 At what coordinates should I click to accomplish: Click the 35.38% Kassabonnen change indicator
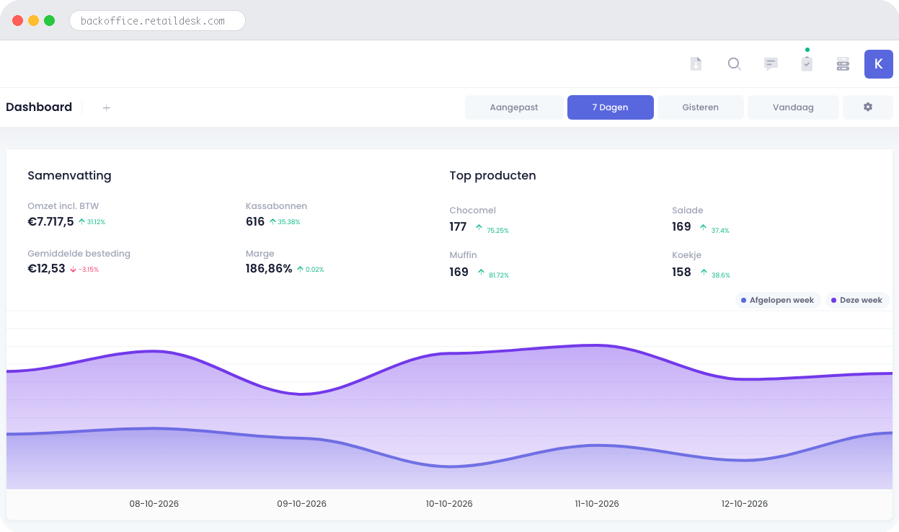click(284, 222)
